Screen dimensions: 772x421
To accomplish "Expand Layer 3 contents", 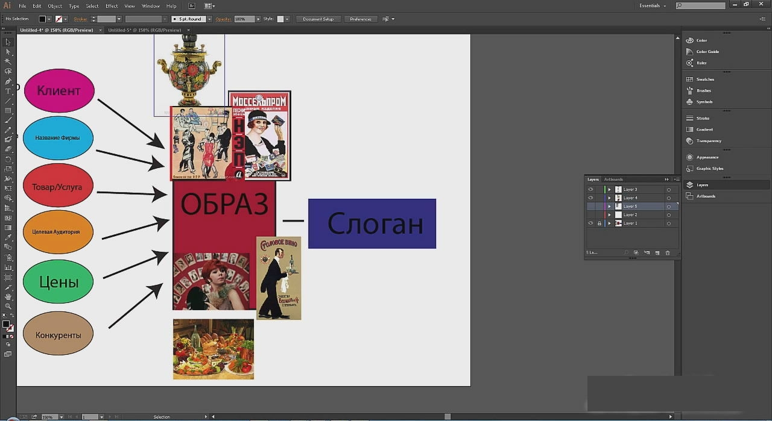I will (x=609, y=189).
